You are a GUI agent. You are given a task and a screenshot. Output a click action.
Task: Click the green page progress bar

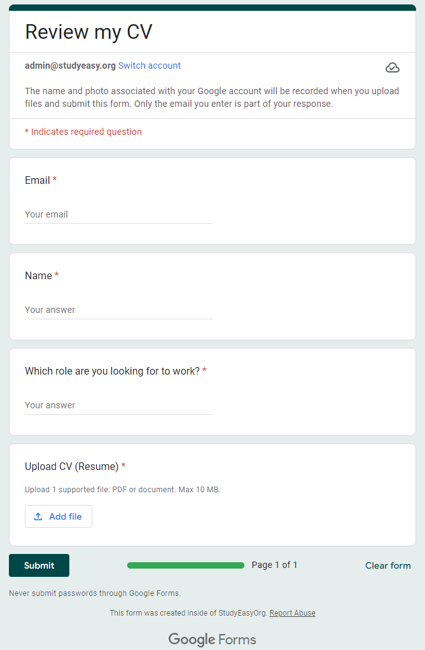coord(186,565)
